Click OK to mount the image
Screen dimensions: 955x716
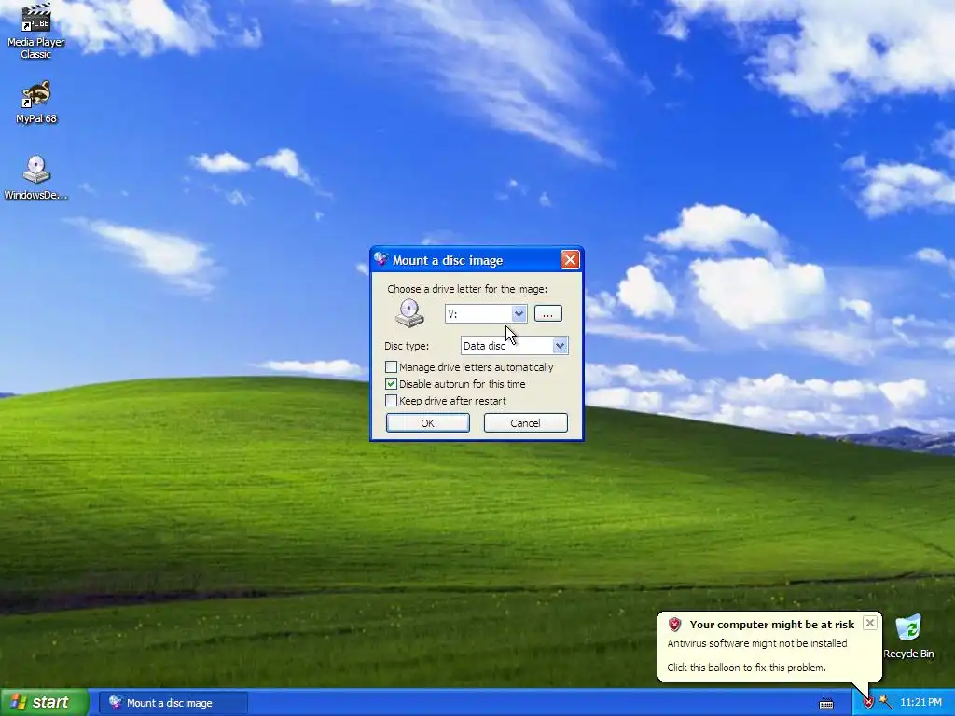tap(427, 423)
